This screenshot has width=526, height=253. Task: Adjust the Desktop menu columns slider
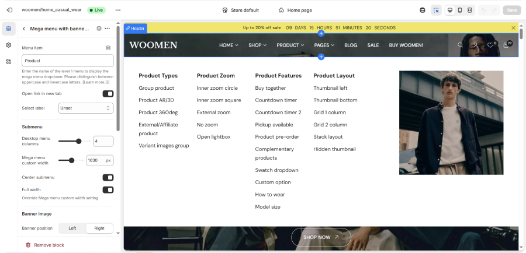pos(78,141)
